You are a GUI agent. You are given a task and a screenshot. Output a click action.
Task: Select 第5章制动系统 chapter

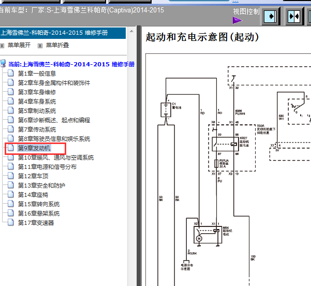[37, 111]
